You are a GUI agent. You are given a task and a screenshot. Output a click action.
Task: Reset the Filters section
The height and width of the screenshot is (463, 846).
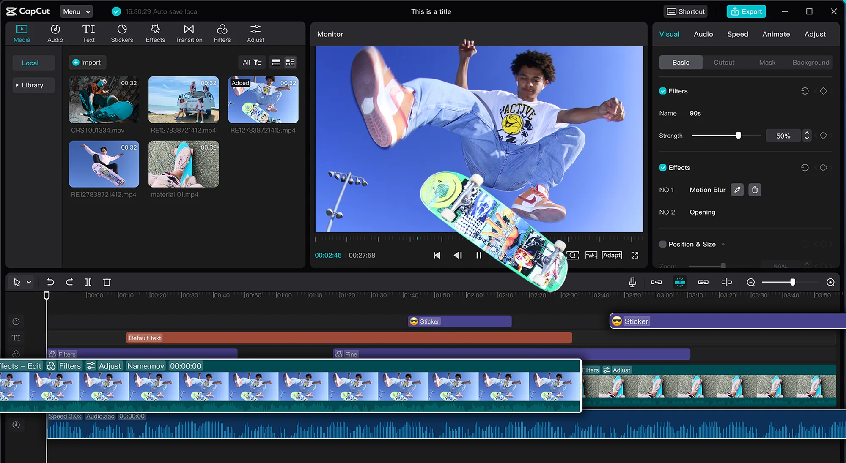point(805,91)
